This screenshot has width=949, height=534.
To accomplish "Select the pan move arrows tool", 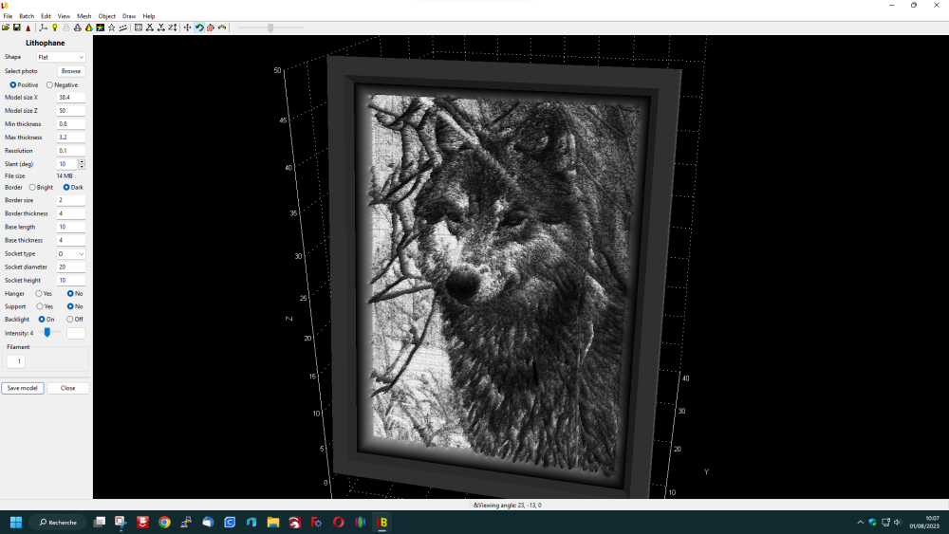I will pyautogui.click(x=188, y=28).
